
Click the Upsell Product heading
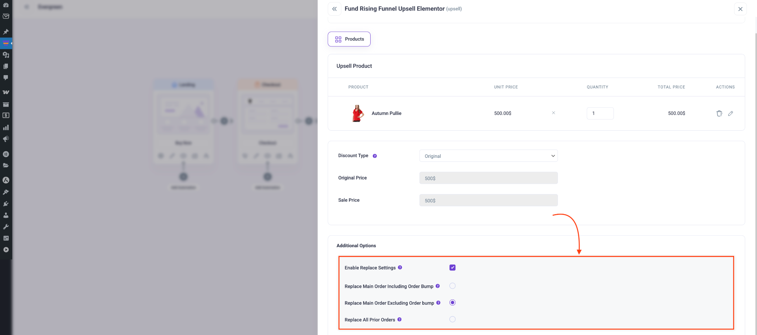(354, 66)
